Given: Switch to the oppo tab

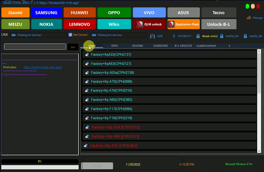Looking at the screenshot, I should tap(92, 46).
